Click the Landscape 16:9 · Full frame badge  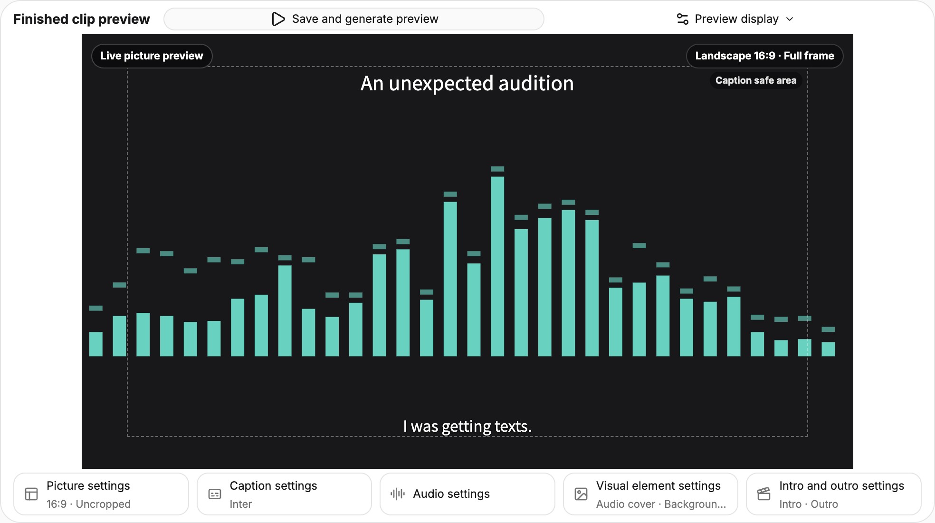coord(764,56)
